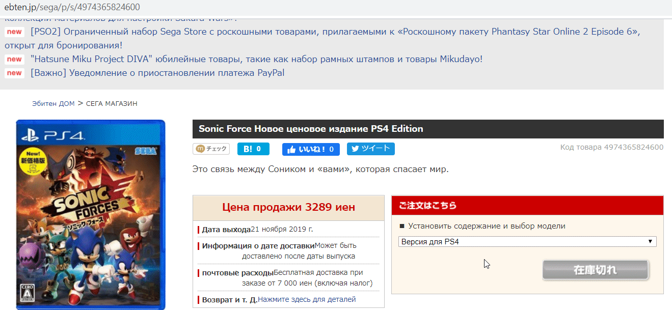Click the Sonic Forces PS4 cover image
Screen dimensions: 672x310
coord(91,214)
